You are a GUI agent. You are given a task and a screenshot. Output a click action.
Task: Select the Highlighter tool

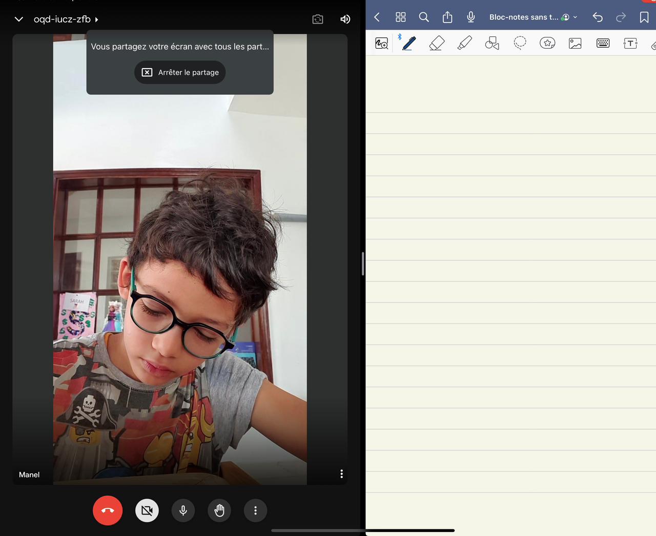pyautogui.click(x=464, y=43)
